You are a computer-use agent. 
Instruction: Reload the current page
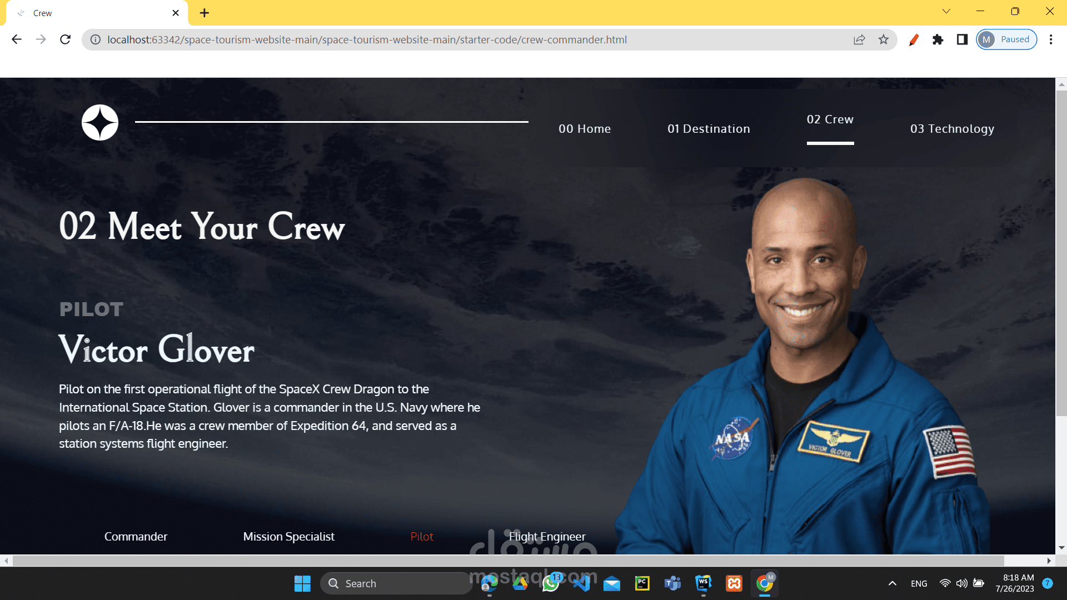(65, 39)
